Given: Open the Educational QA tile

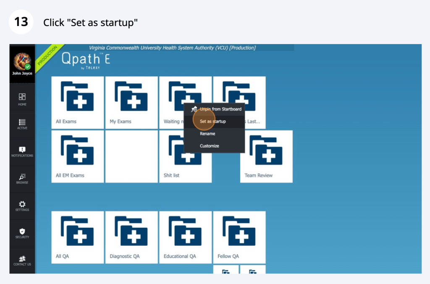Looking at the screenshot, I should pyautogui.click(x=185, y=237).
